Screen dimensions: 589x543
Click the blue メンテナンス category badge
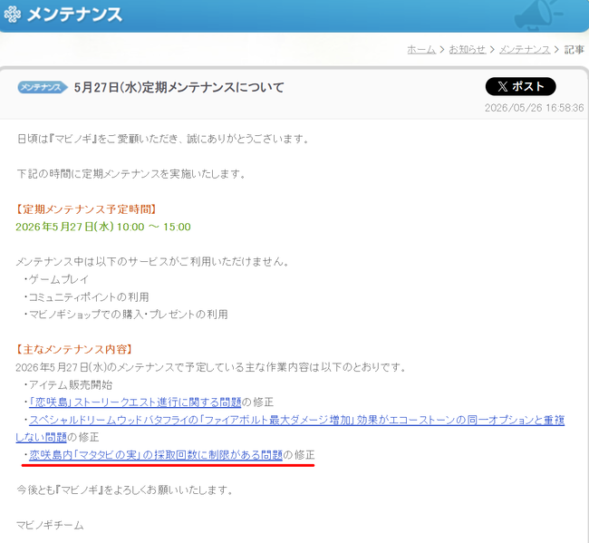click(43, 88)
